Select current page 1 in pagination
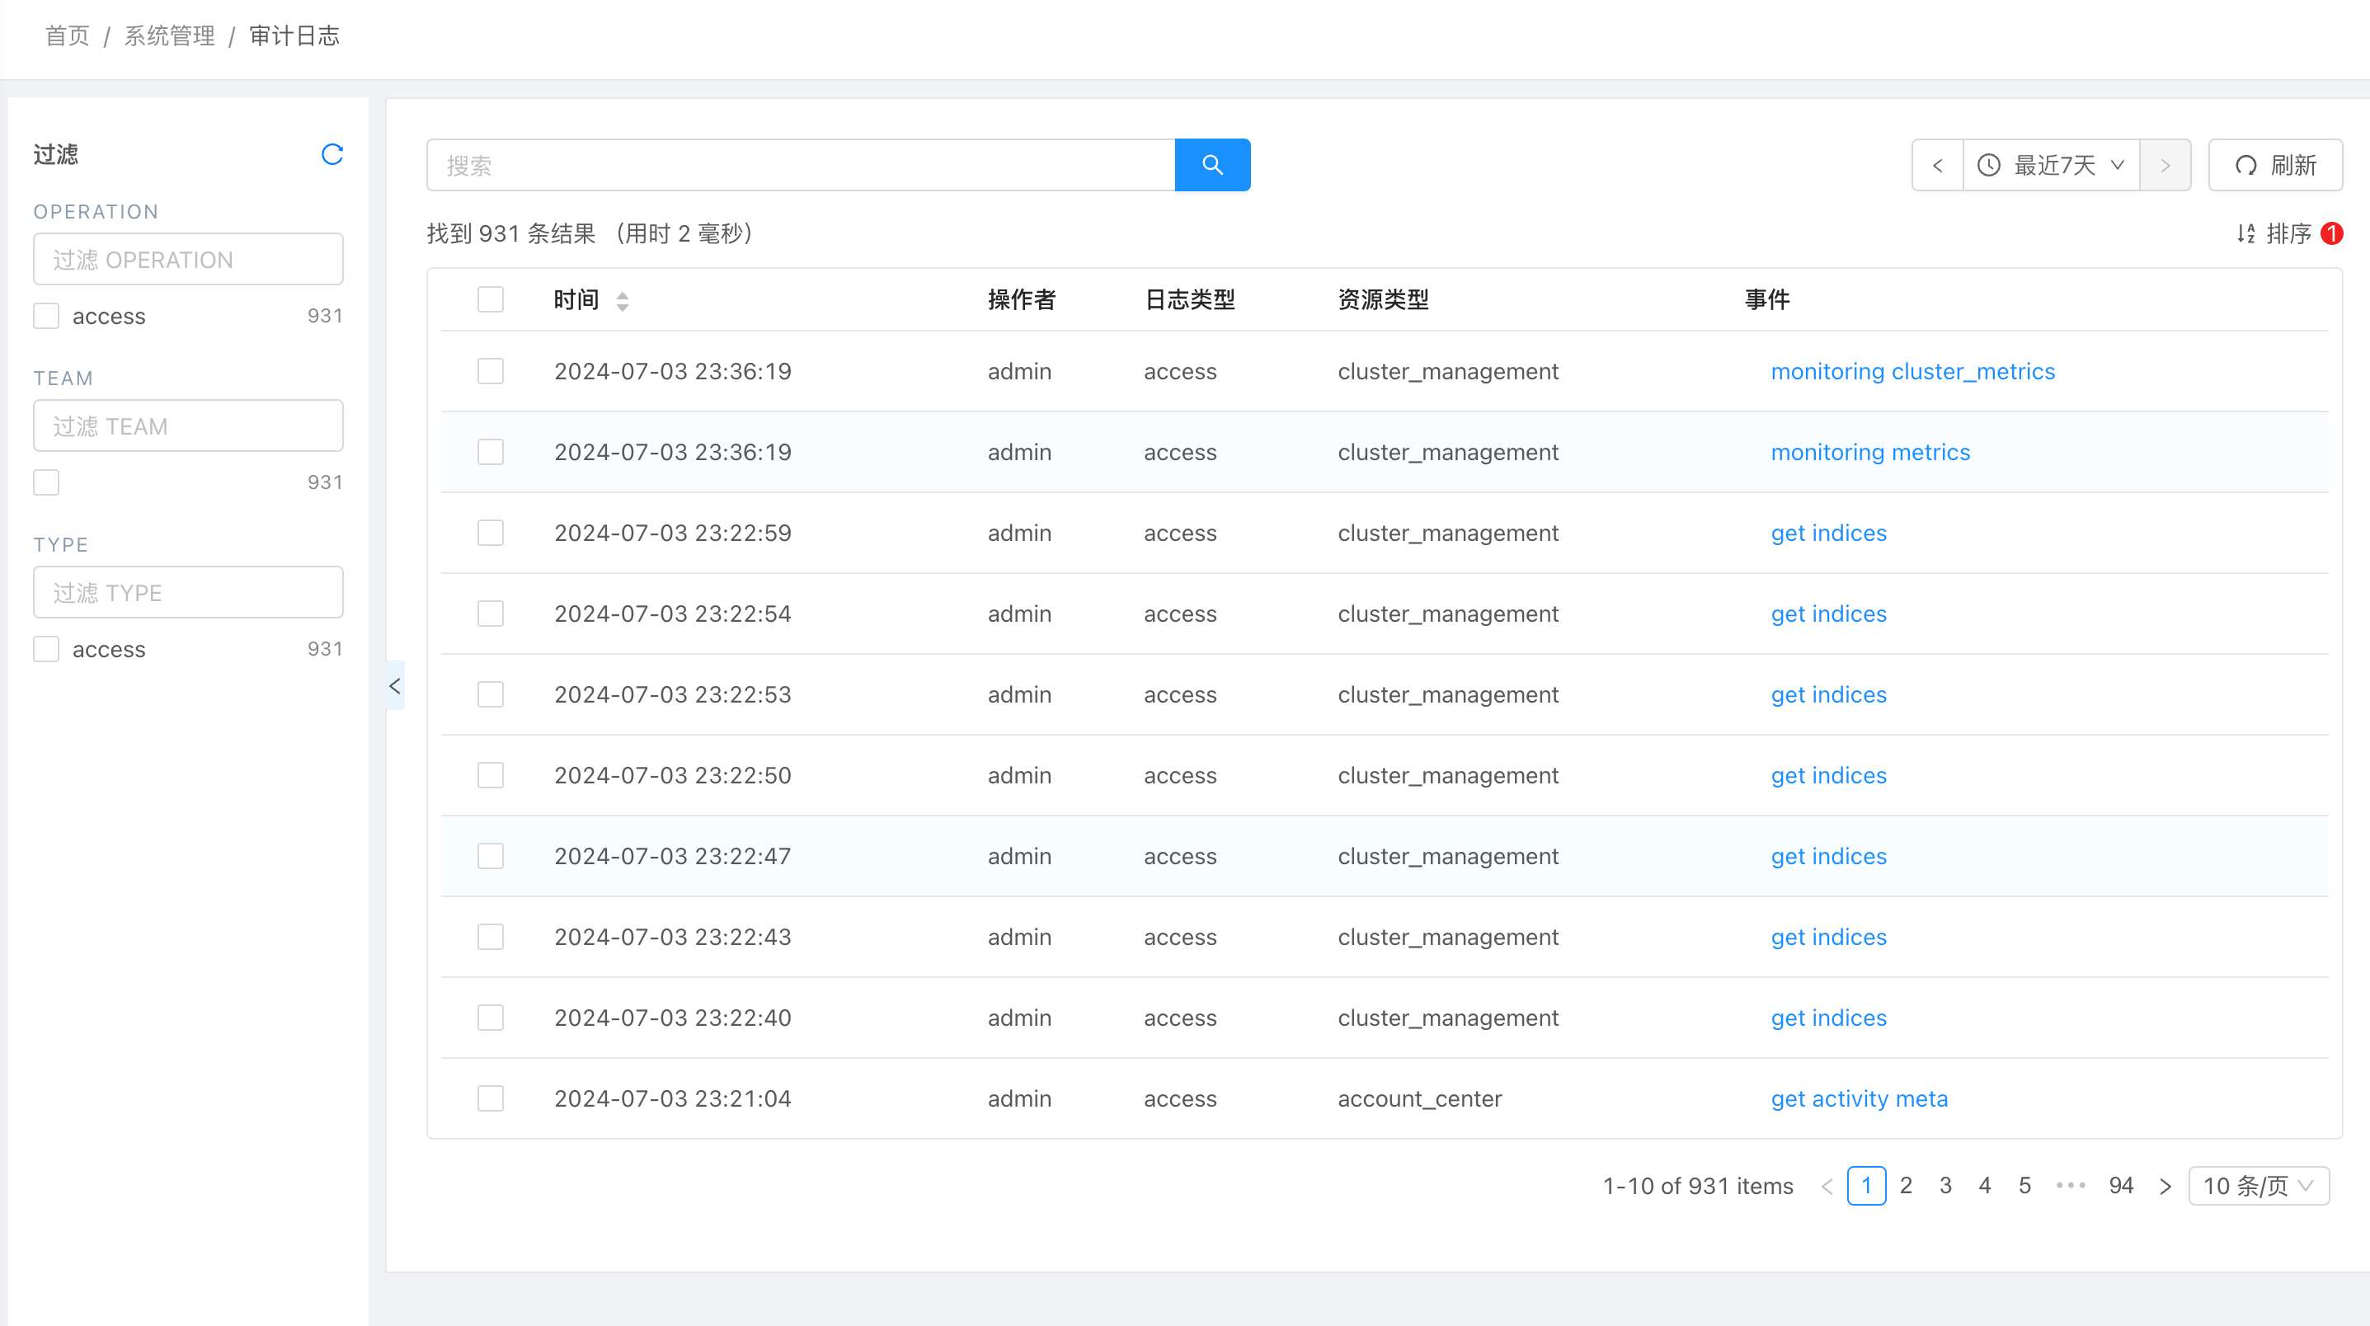This screenshot has height=1326, width=2370. tap(1867, 1186)
